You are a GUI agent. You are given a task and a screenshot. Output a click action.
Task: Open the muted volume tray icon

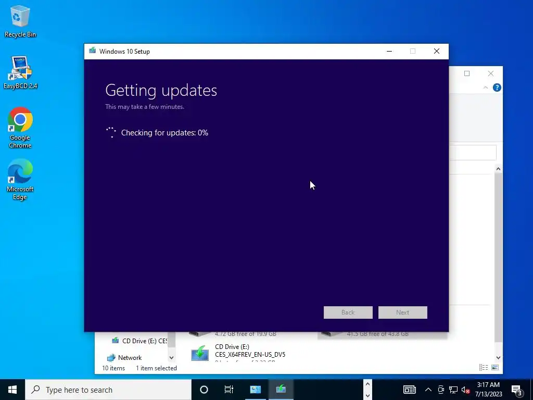point(465,390)
